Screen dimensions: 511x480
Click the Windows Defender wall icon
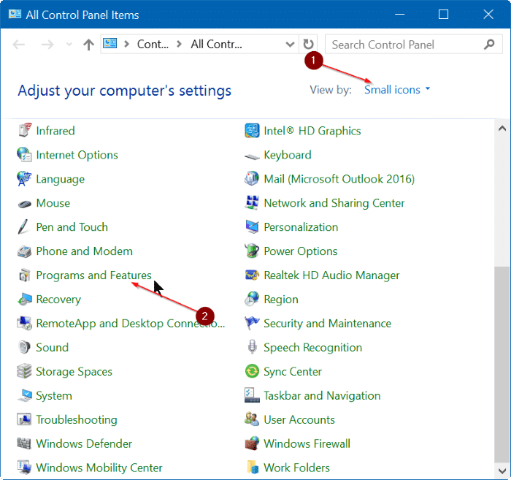click(24, 443)
